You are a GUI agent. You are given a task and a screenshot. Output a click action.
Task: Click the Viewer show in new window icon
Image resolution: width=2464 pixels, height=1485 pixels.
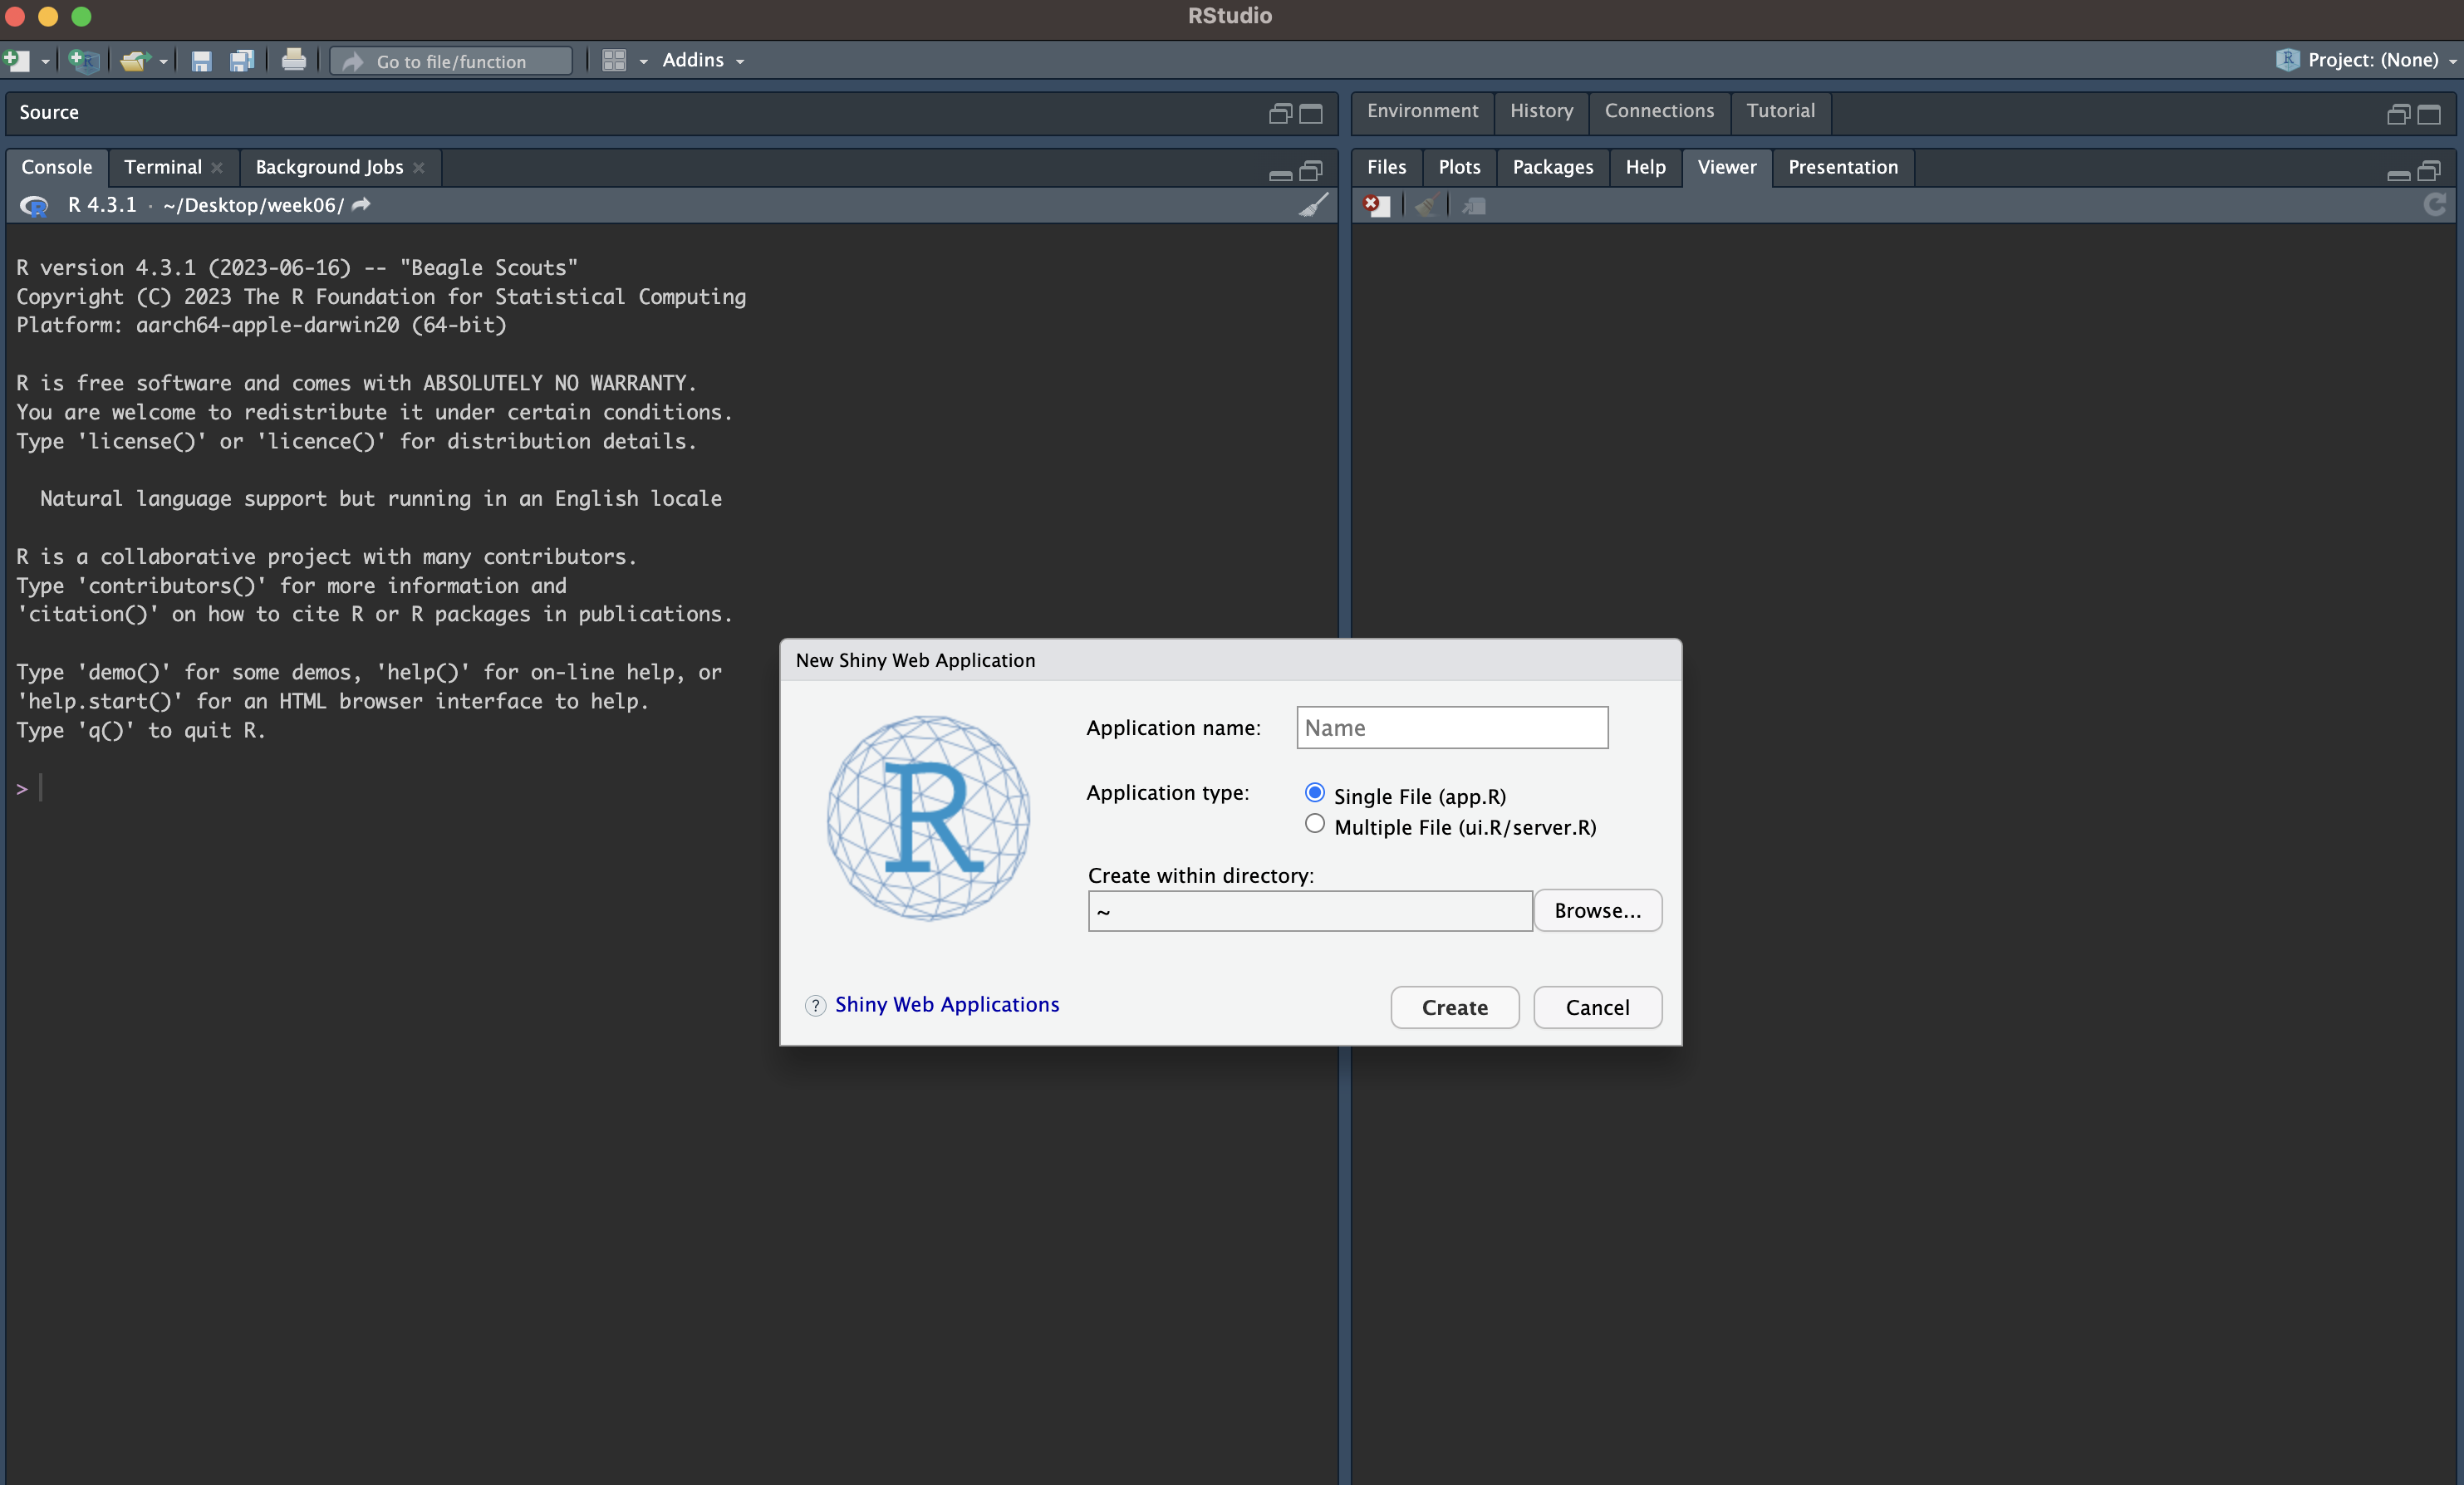[1474, 206]
